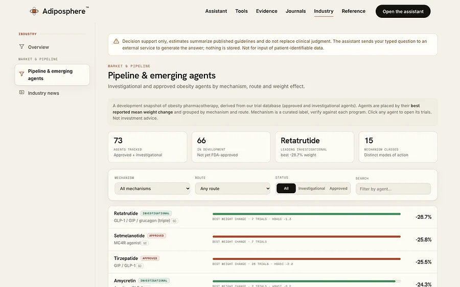Click the Industry news newspaper icon

(x=21, y=92)
